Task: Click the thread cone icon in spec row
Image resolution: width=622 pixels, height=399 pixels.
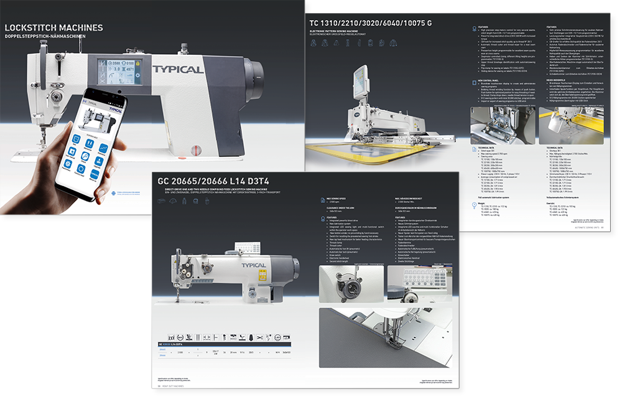Action: pyautogui.click(x=251, y=337)
